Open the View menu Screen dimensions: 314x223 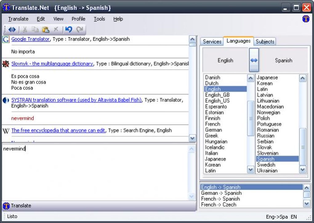58,19
